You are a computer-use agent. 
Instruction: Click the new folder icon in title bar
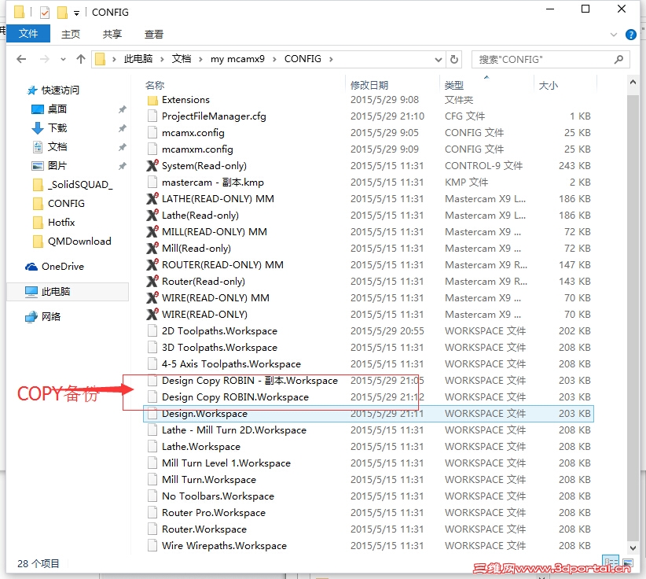point(62,13)
